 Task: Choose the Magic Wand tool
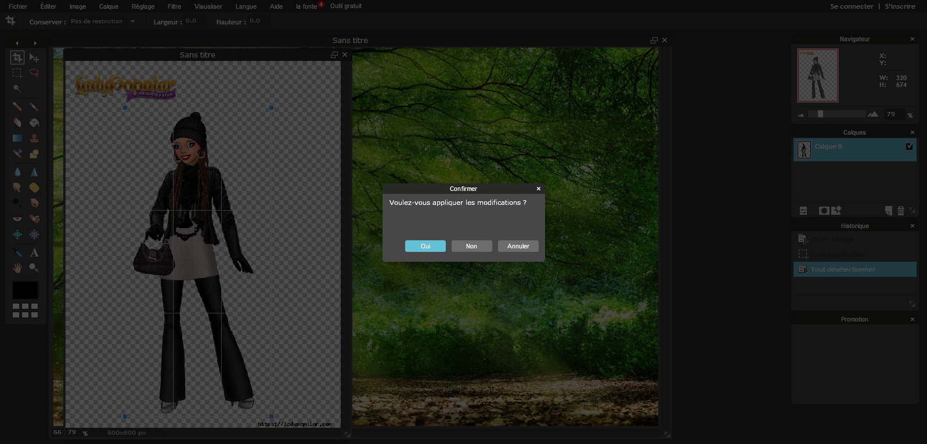pyautogui.click(x=17, y=89)
